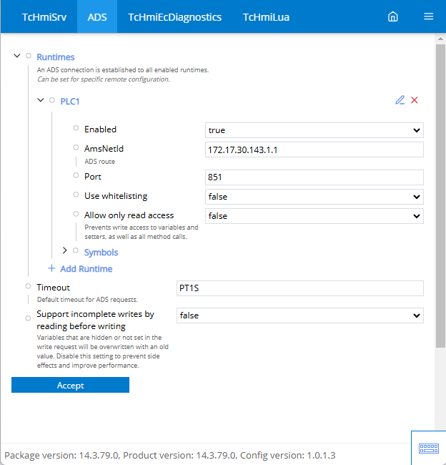Open the hamburger menu

tap(428, 16)
